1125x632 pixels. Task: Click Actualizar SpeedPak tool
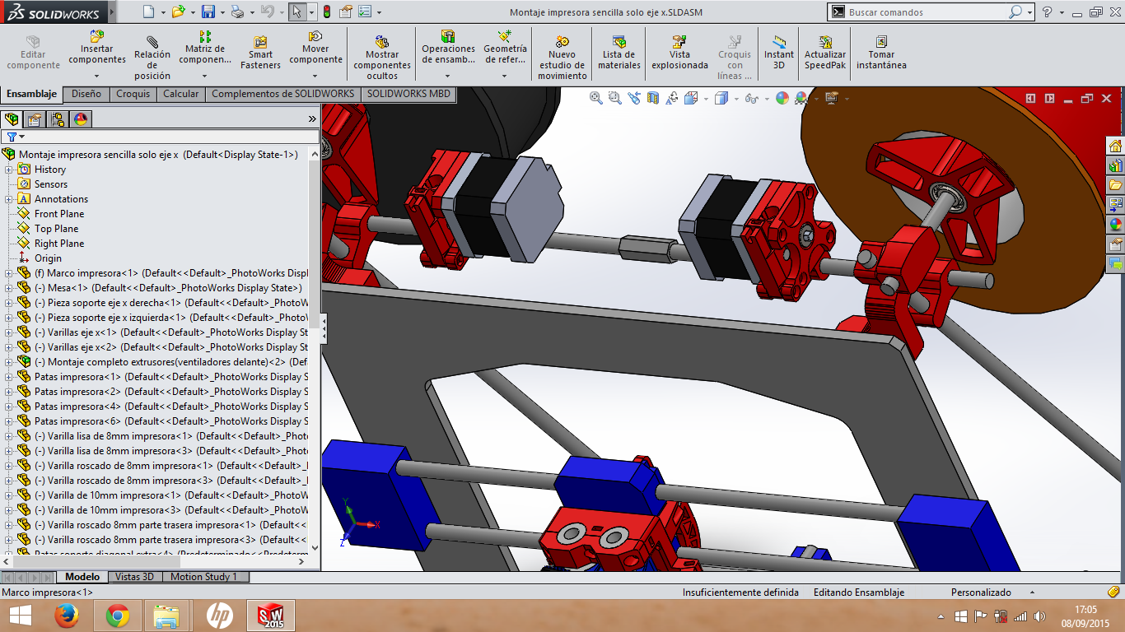click(x=825, y=53)
